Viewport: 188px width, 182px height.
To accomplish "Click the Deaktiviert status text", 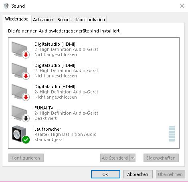I will 46,118.
